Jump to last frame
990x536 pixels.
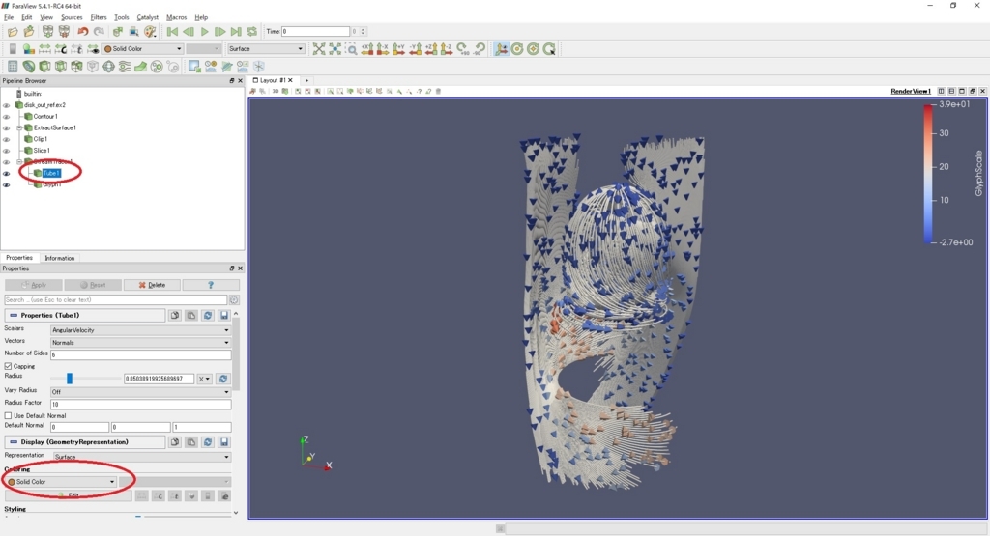236,32
